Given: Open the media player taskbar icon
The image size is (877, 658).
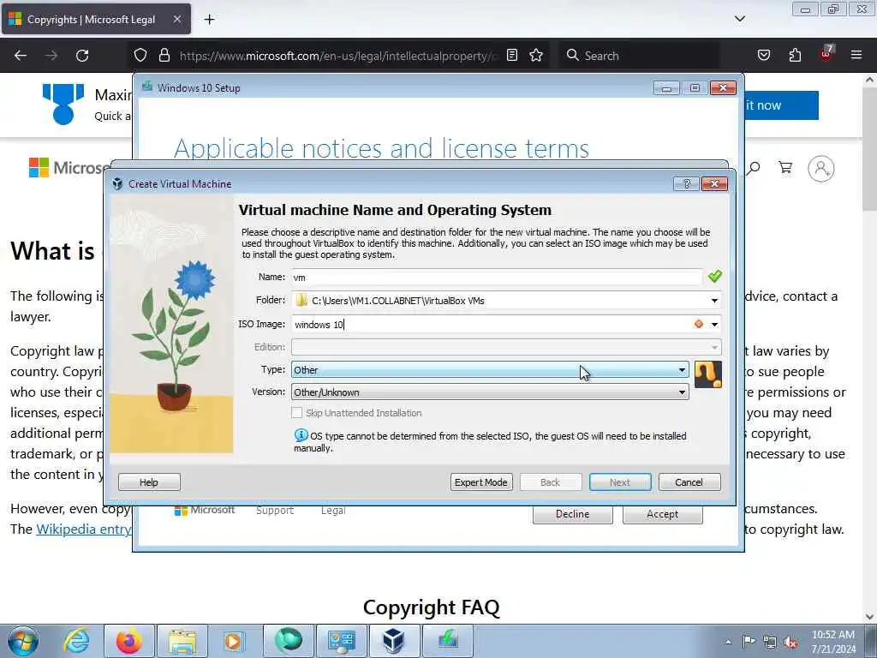Looking at the screenshot, I should pos(233,641).
